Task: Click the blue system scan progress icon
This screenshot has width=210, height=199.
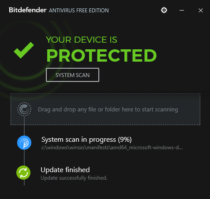Action: (x=24, y=143)
